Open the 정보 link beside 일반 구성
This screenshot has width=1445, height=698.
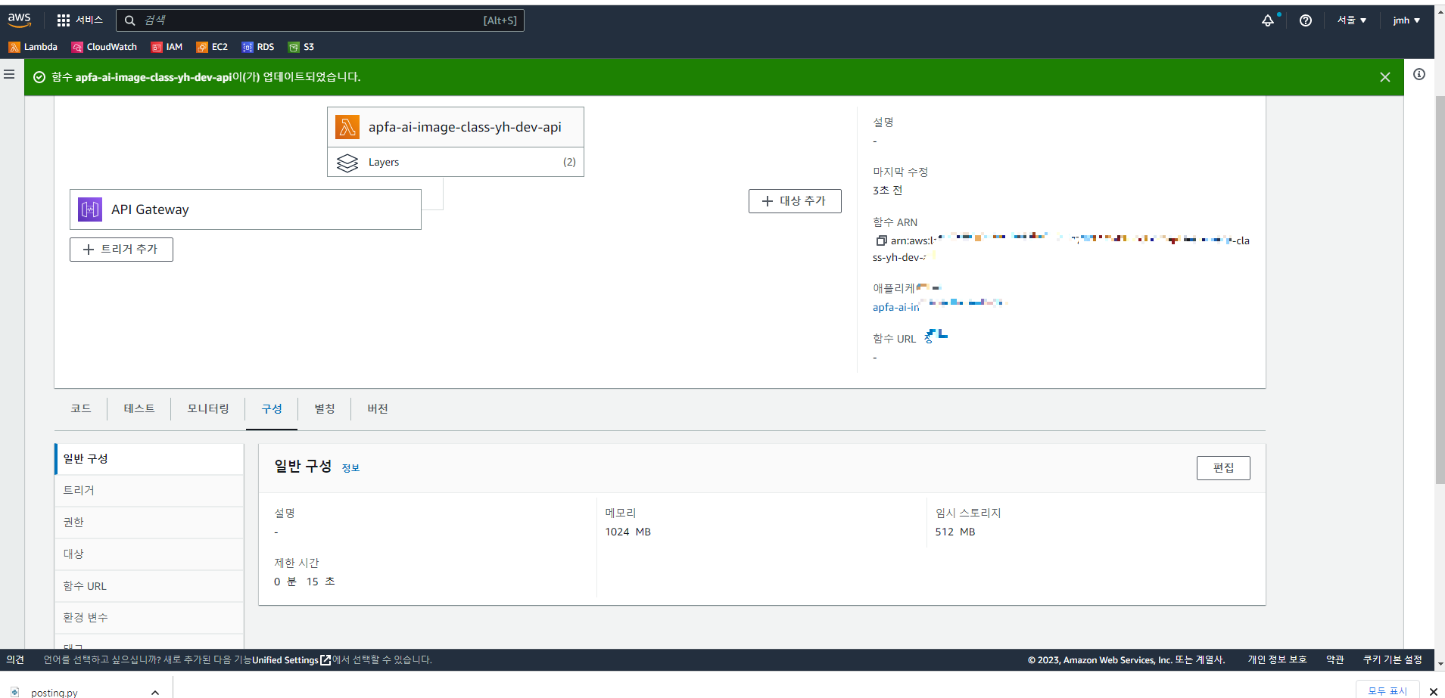click(350, 468)
